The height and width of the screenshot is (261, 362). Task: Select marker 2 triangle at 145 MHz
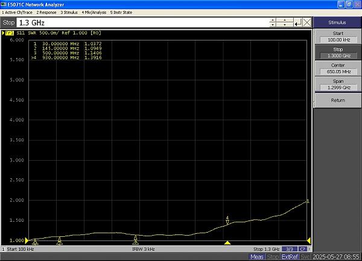pos(59,241)
